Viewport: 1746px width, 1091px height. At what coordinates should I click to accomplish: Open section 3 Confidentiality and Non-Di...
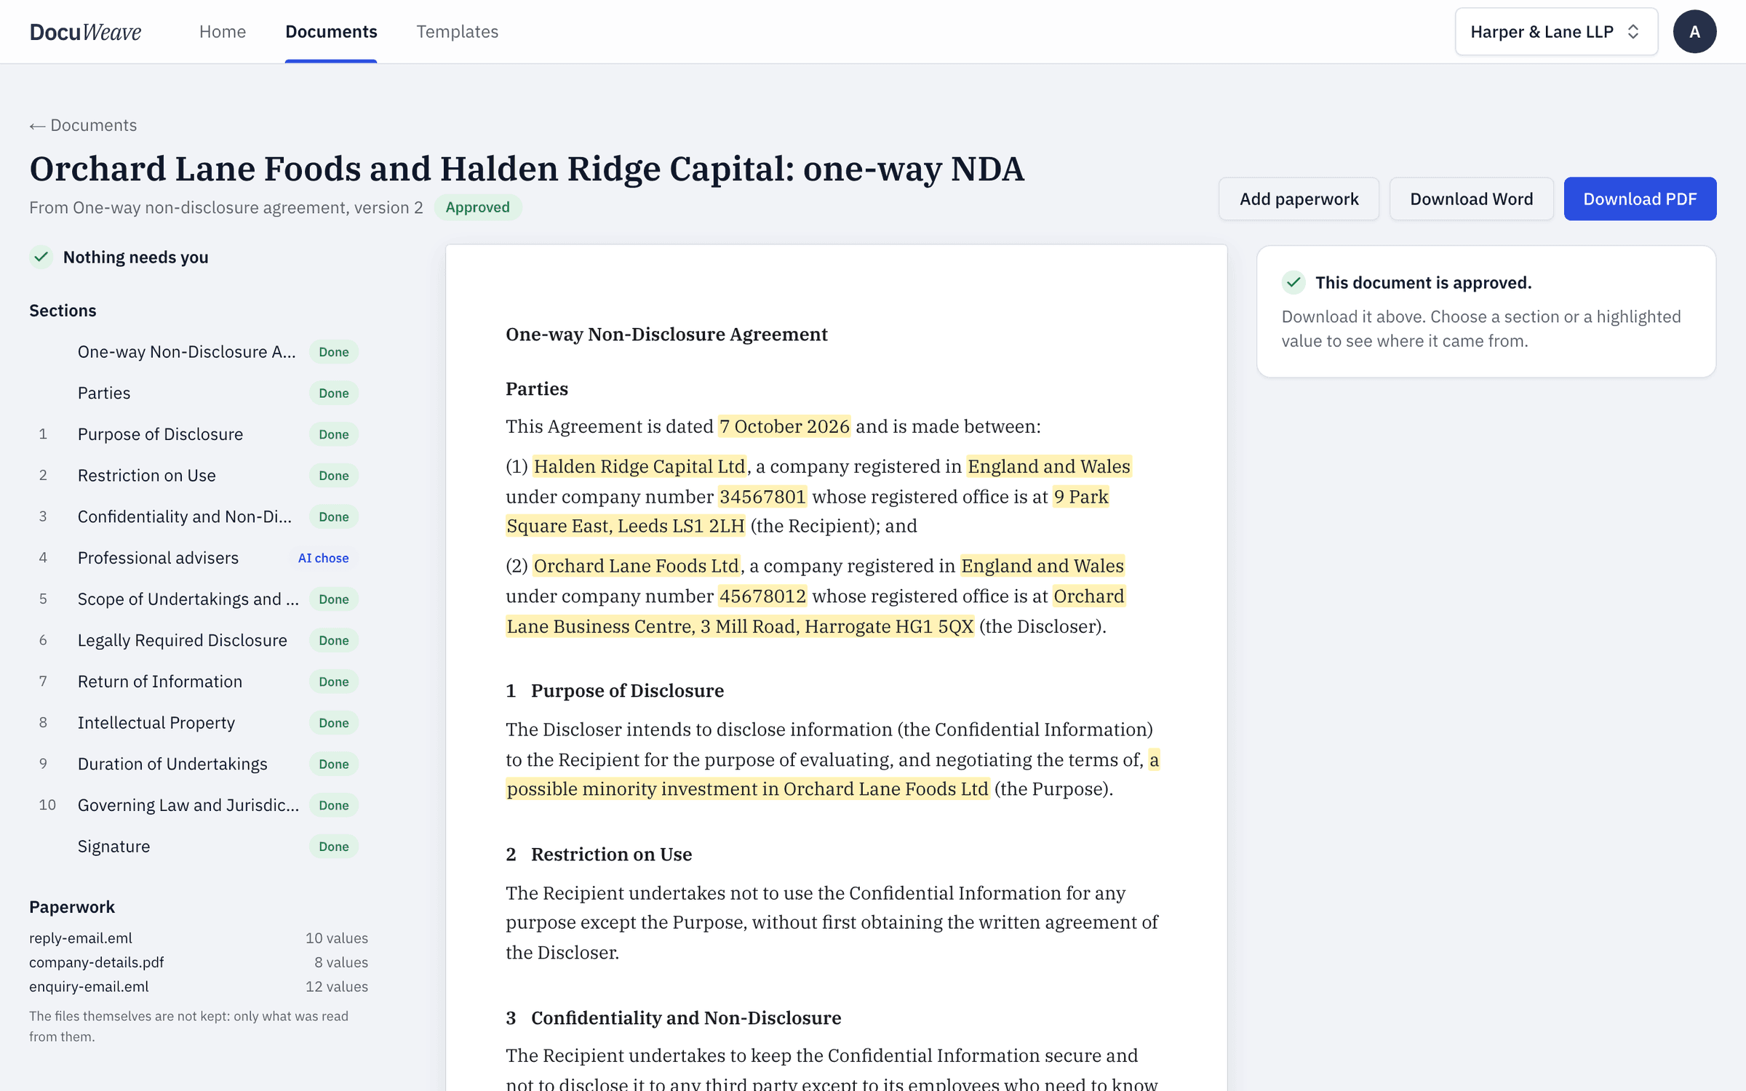pos(199,516)
